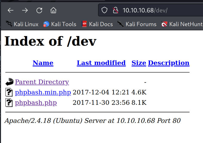Click the file icon beside phpbash.min.php
203x143 pixels.
(x=9, y=92)
